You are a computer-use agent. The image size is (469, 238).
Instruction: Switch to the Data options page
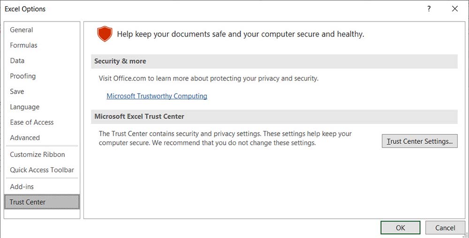[x=17, y=61]
